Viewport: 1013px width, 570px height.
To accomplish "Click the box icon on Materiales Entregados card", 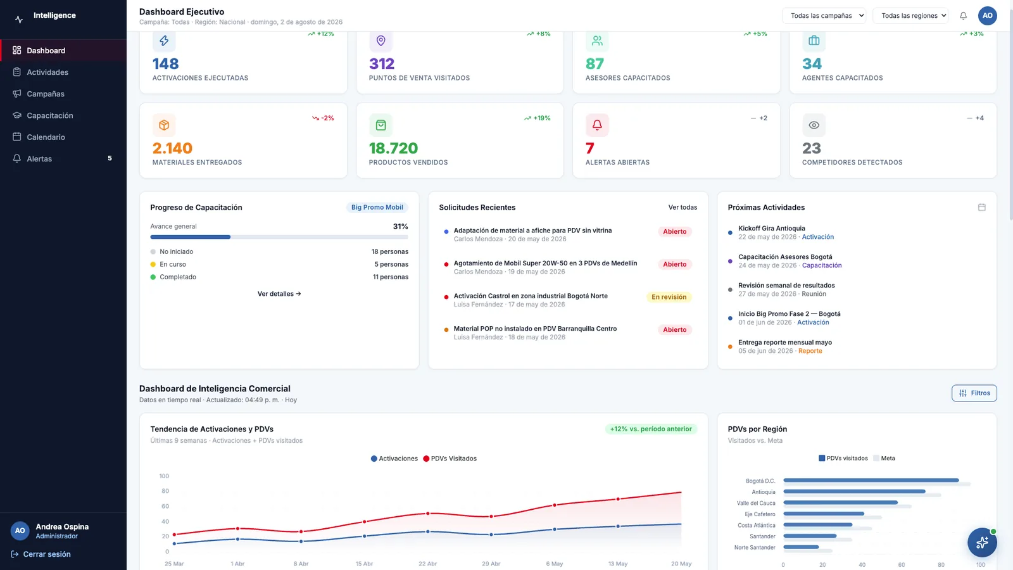I will coord(164,125).
